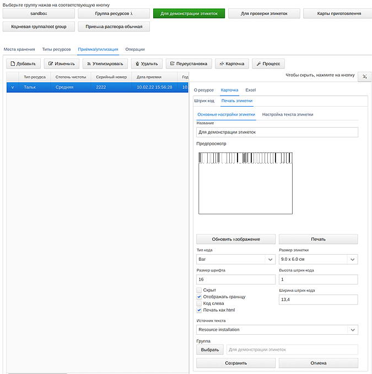Click the Переустановка button
This screenshot has width=372, height=374.
188,64
